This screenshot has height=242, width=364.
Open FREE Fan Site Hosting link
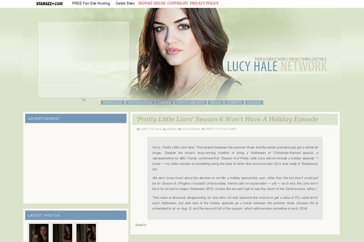tap(91, 4)
